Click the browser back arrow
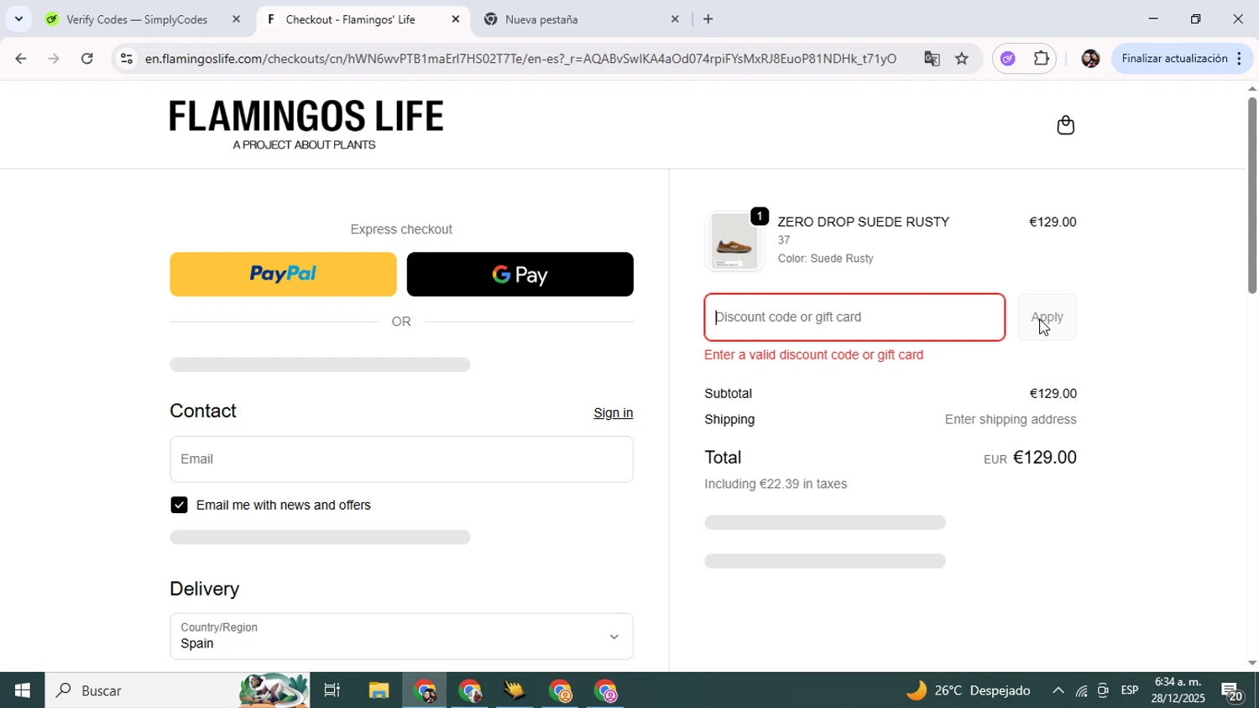Image resolution: width=1259 pixels, height=708 pixels. point(20,59)
